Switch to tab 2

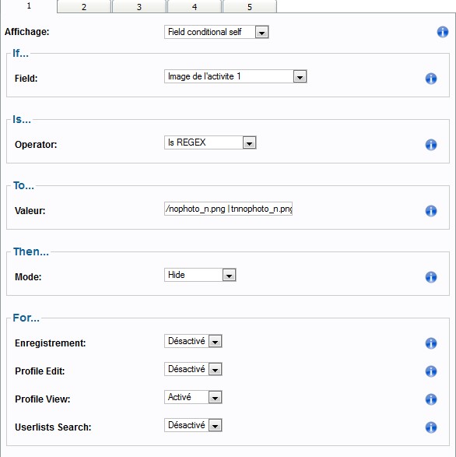84,7
